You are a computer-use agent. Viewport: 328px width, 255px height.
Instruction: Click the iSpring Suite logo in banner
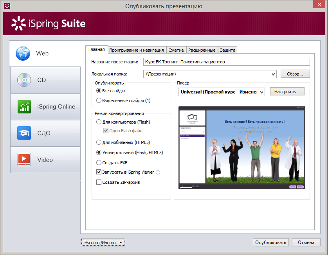point(49,23)
